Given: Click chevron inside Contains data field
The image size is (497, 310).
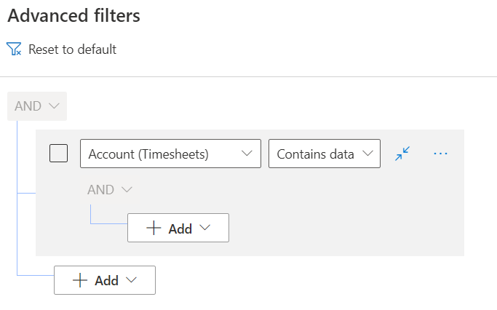Looking at the screenshot, I should (x=367, y=154).
